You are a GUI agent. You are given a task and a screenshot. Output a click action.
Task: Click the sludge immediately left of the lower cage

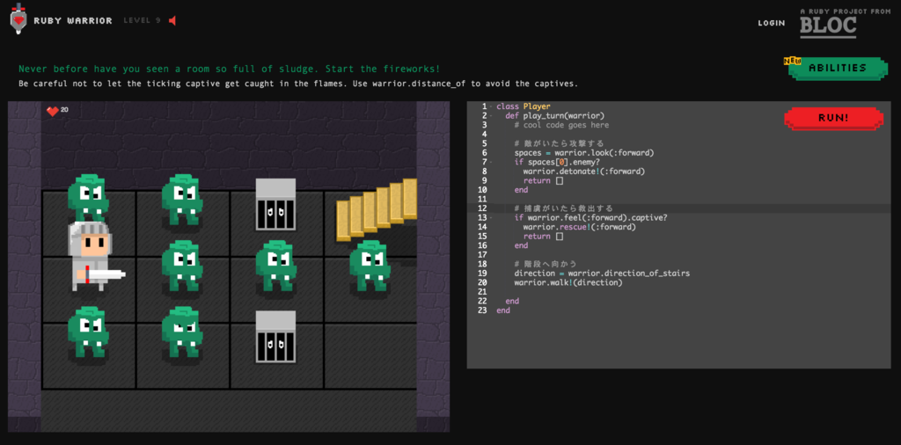(x=181, y=332)
